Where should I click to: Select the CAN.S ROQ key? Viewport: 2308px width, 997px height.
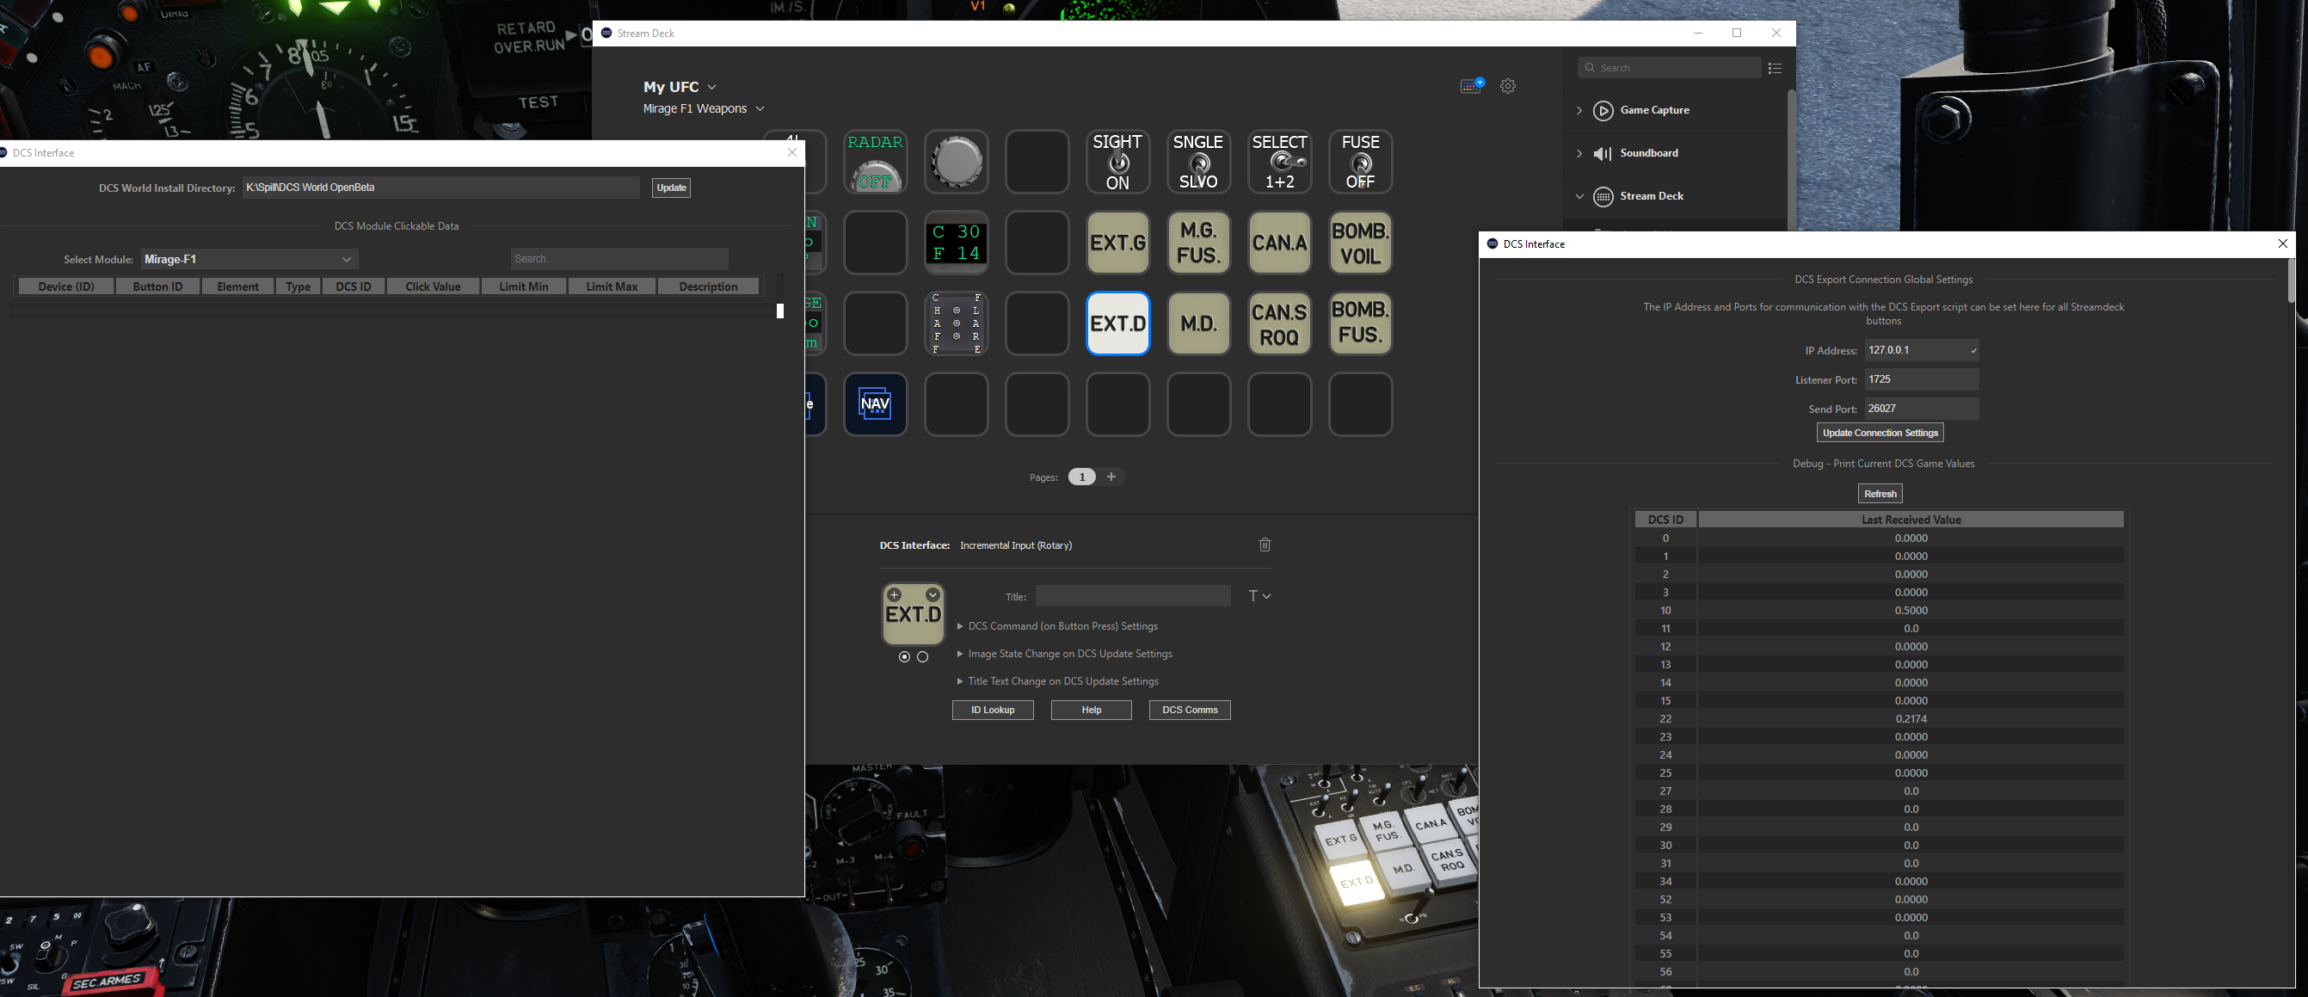coord(1279,323)
